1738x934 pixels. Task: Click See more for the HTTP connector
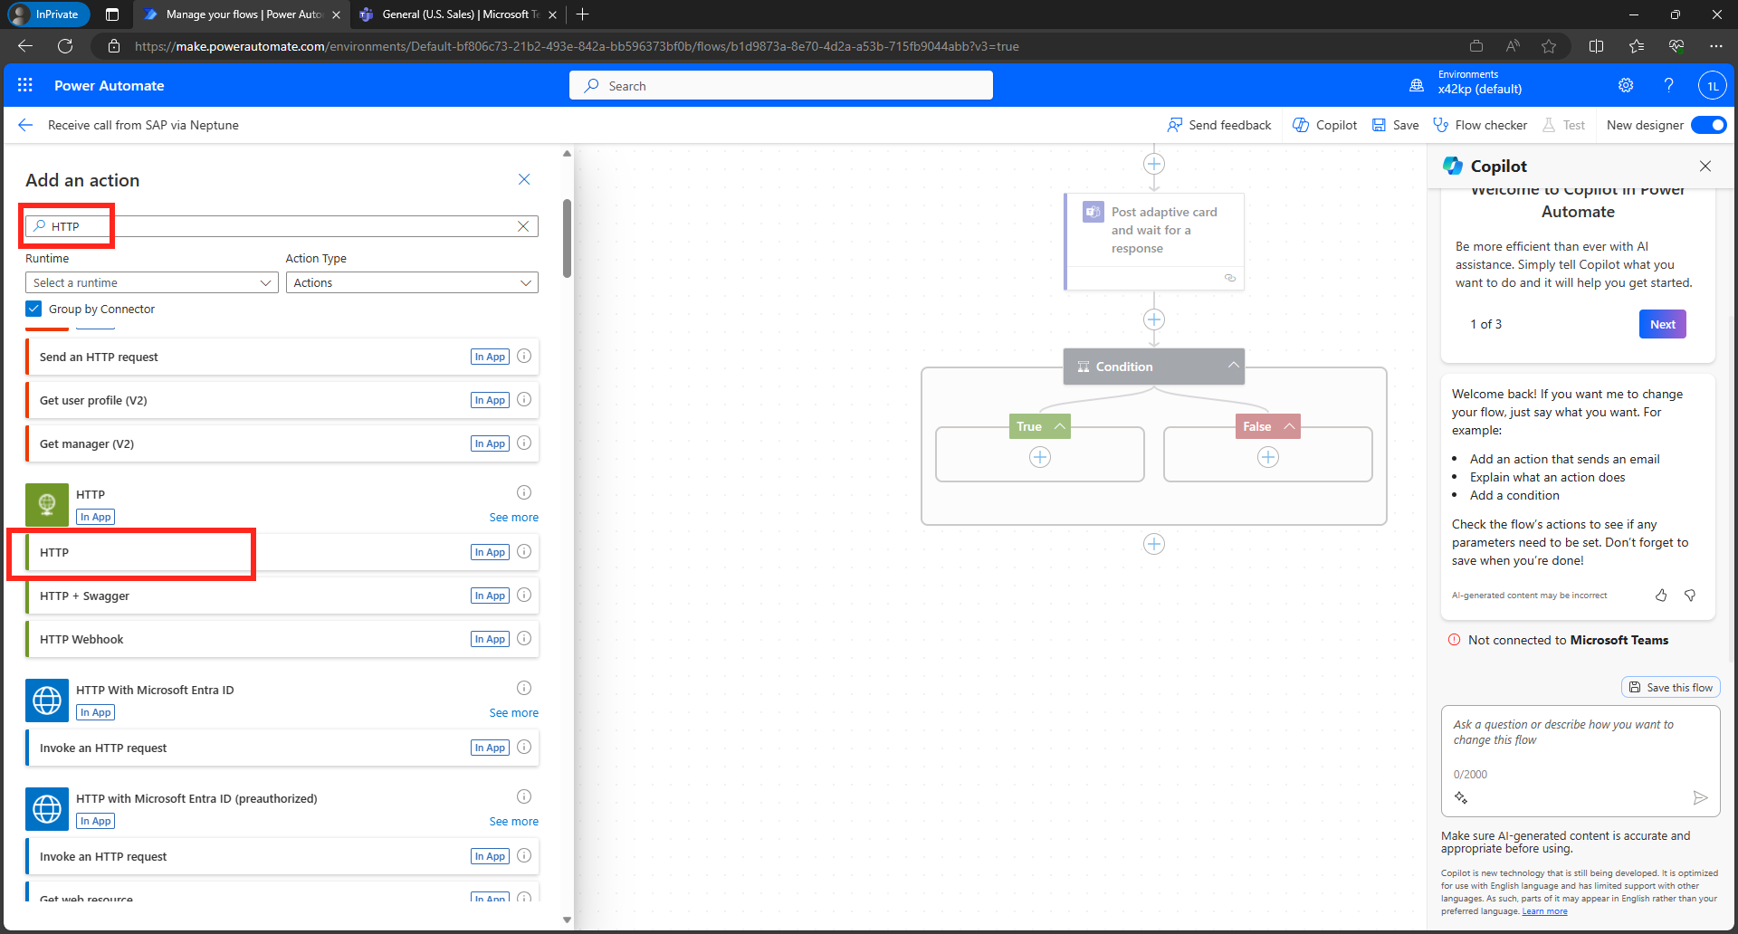(513, 517)
